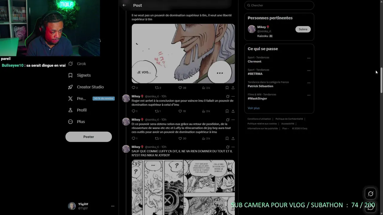The image size is (383, 215).
Task: Open more options for Patrick Sébastien trend
Action: (309, 83)
